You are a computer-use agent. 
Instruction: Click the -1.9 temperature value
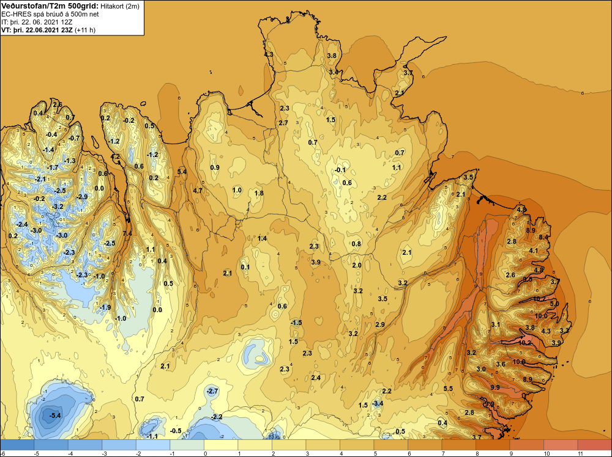(105, 307)
